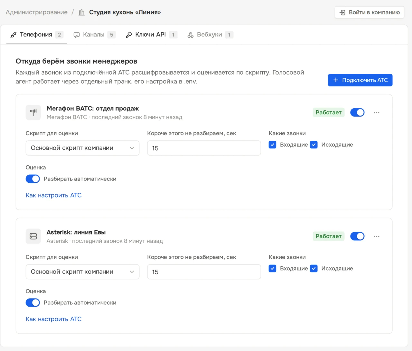The width and height of the screenshot is (412, 351).
Task: Click the Каналы chat bubble icon
Action: click(x=77, y=35)
